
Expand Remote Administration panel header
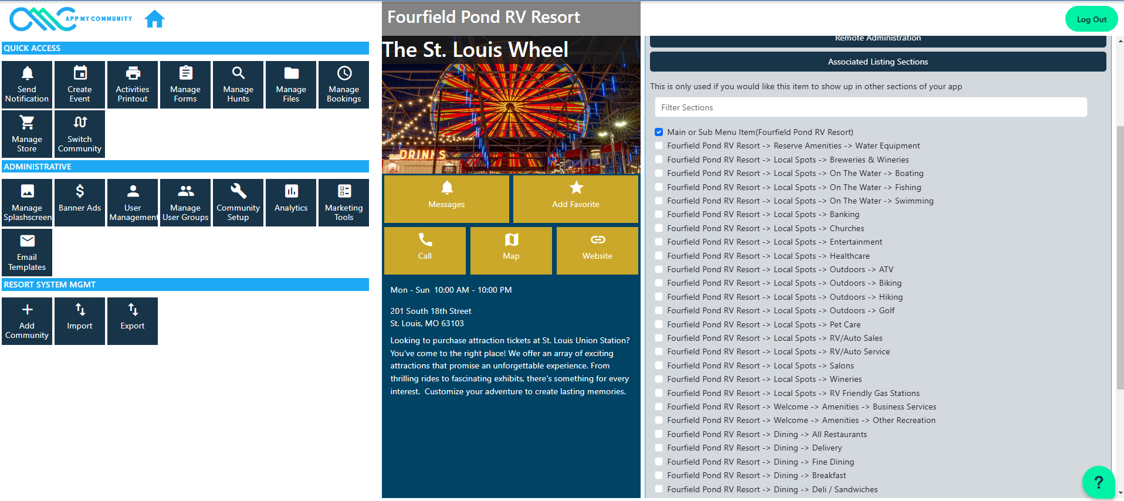878,40
